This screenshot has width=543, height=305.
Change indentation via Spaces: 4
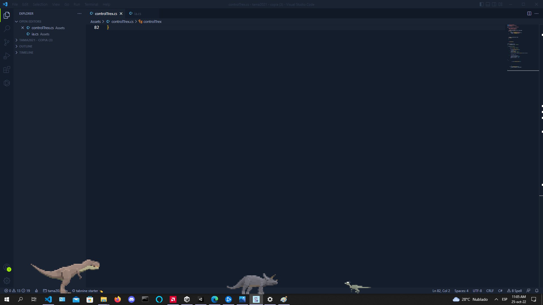click(461, 291)
